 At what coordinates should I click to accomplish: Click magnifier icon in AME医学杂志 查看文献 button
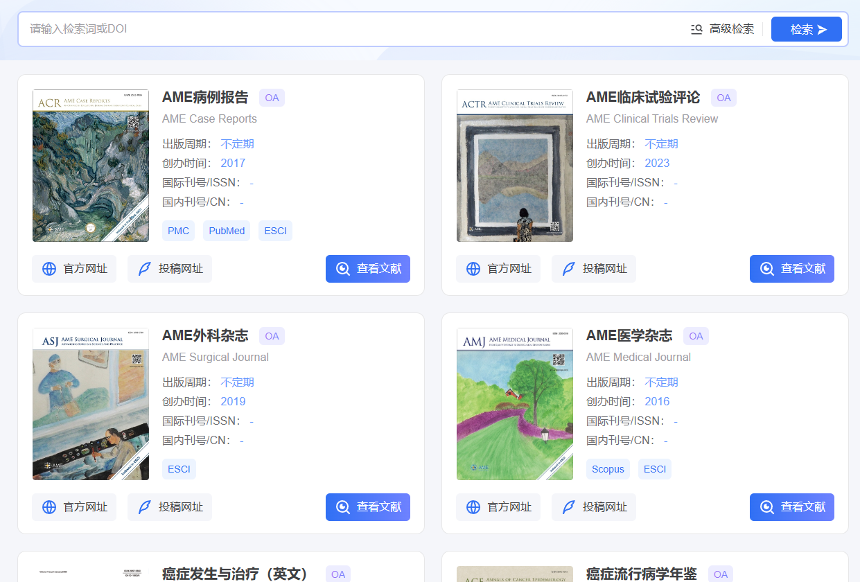point(767,507)
